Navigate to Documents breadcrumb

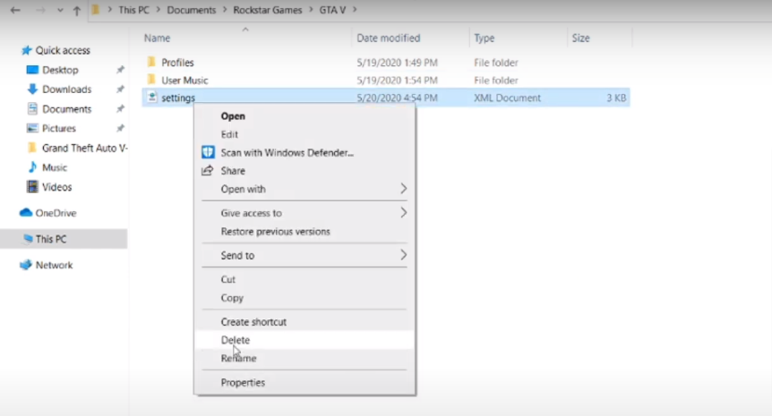point(191,10)
